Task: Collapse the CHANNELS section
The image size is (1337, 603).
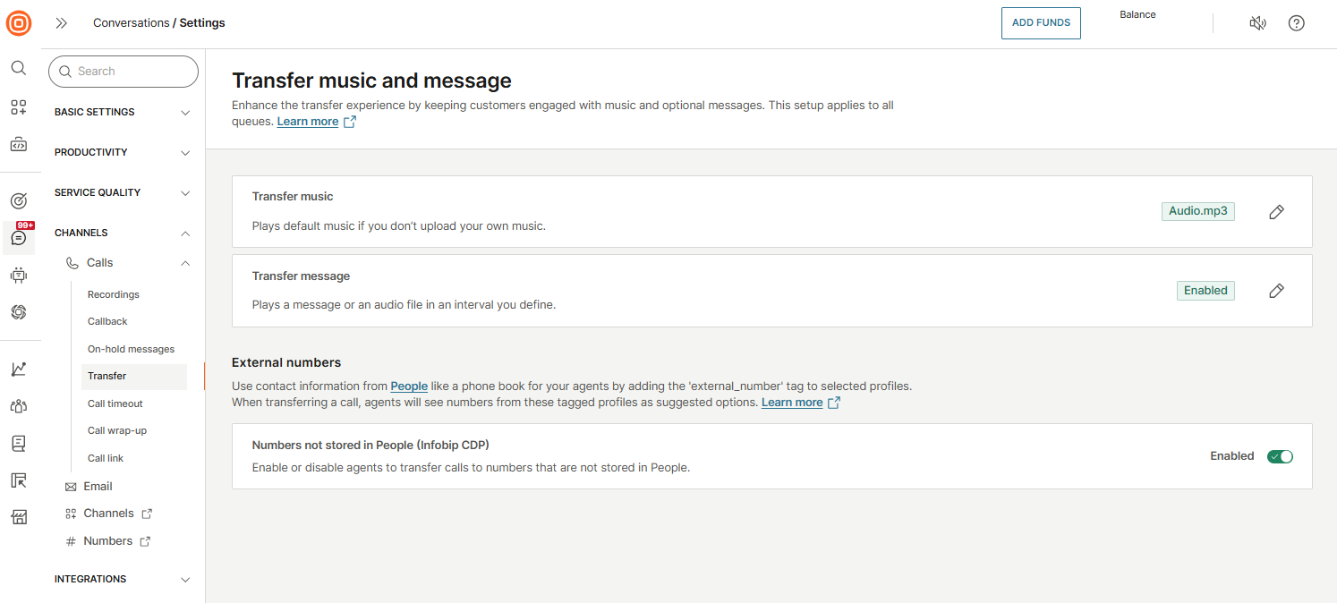Action: (x=123, y=234)
